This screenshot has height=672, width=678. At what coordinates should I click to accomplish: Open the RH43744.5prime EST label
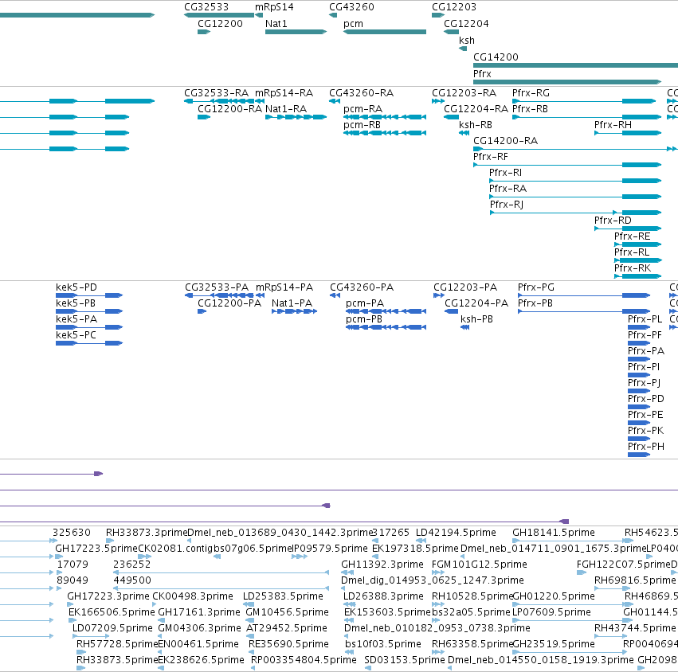click(x=635, y=628)
